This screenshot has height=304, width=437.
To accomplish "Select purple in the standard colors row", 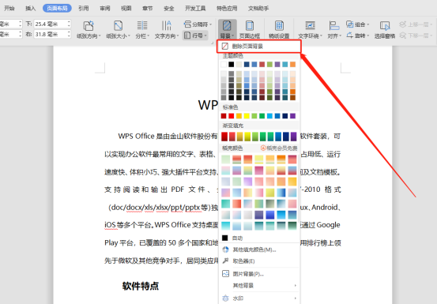I will tap(292, 116).
